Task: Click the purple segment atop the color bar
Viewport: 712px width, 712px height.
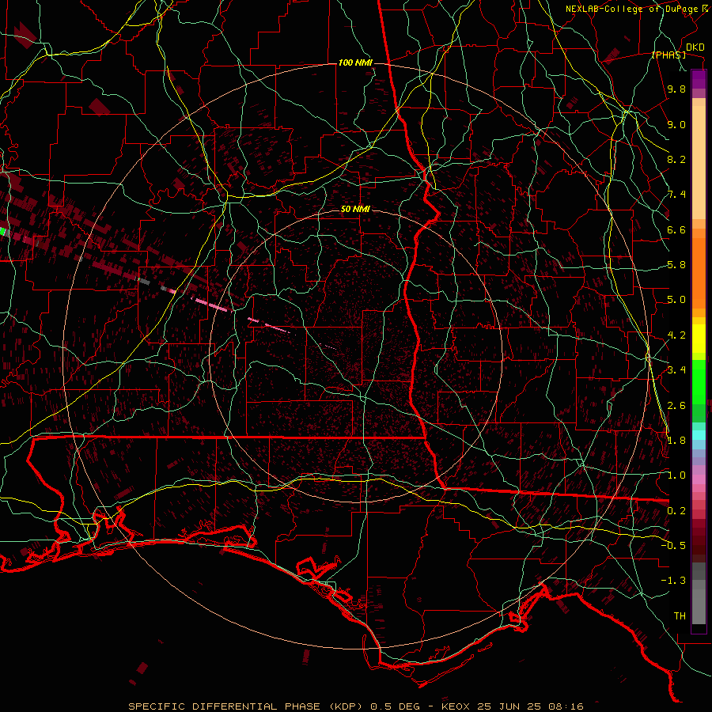Action: click(699, 79)
